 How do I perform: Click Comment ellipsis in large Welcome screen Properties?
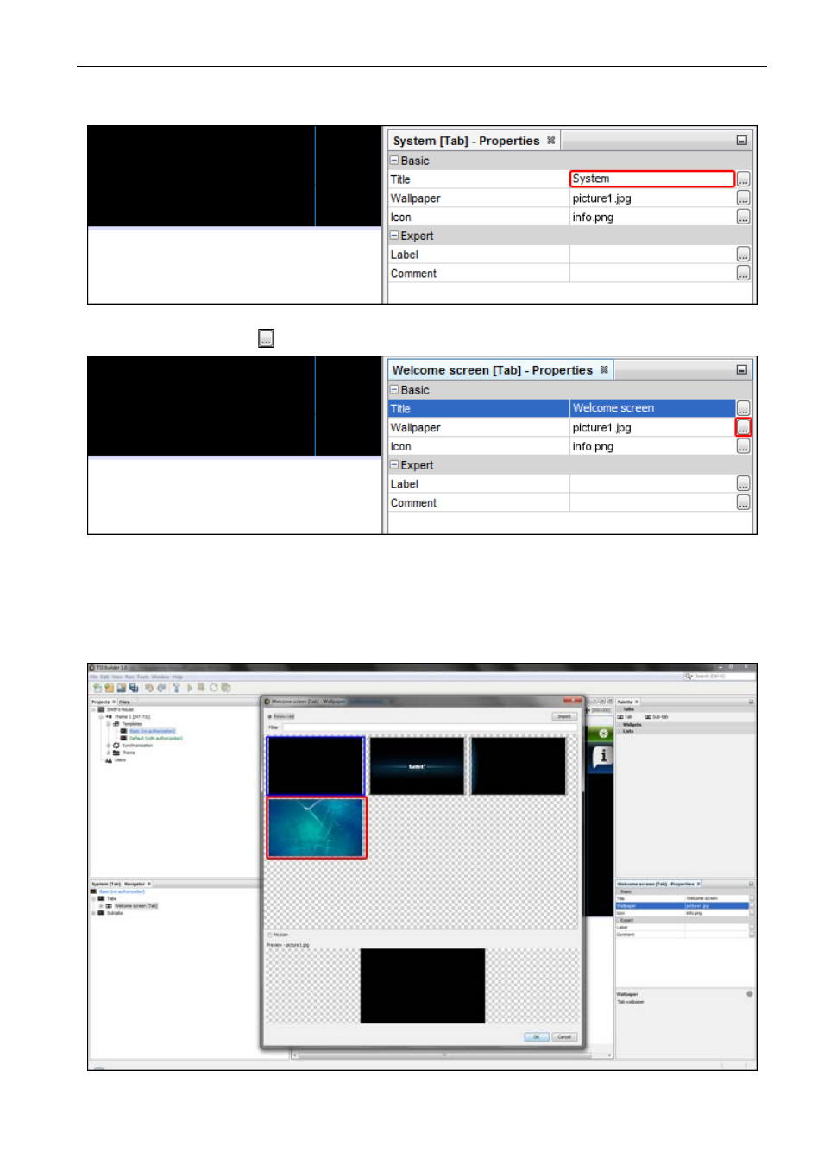743,503
